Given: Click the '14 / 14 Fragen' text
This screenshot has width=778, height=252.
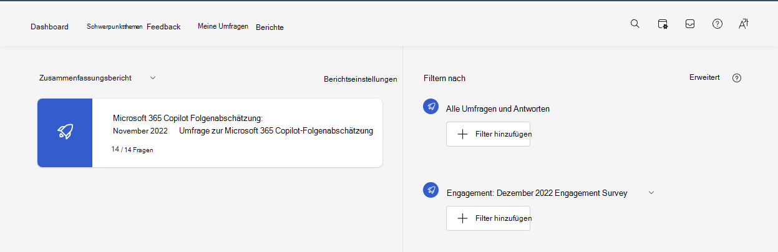Looking at the screenshot, I should pyautogui.click(x=132, y=150).
